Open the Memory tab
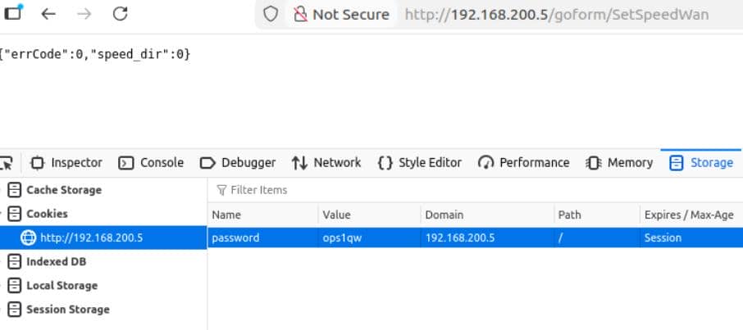The height and width of the screenshot is (330, 743). pyautogui.click(x=620, y=162)
